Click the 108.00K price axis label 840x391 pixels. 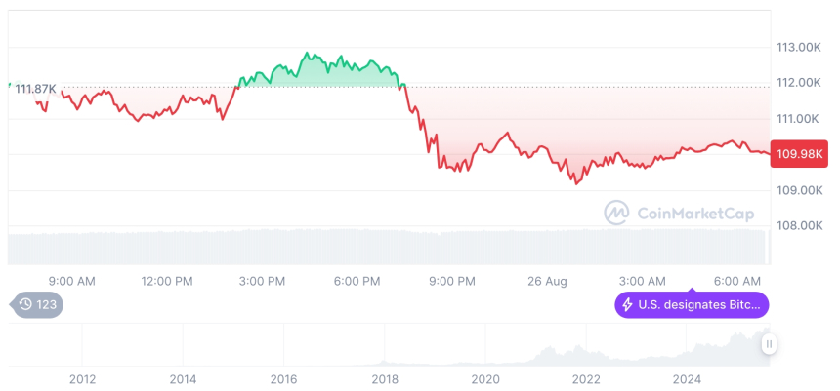click(x=798, y=225)
